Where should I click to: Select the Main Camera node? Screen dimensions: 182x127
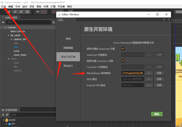[x=18, y=31]
